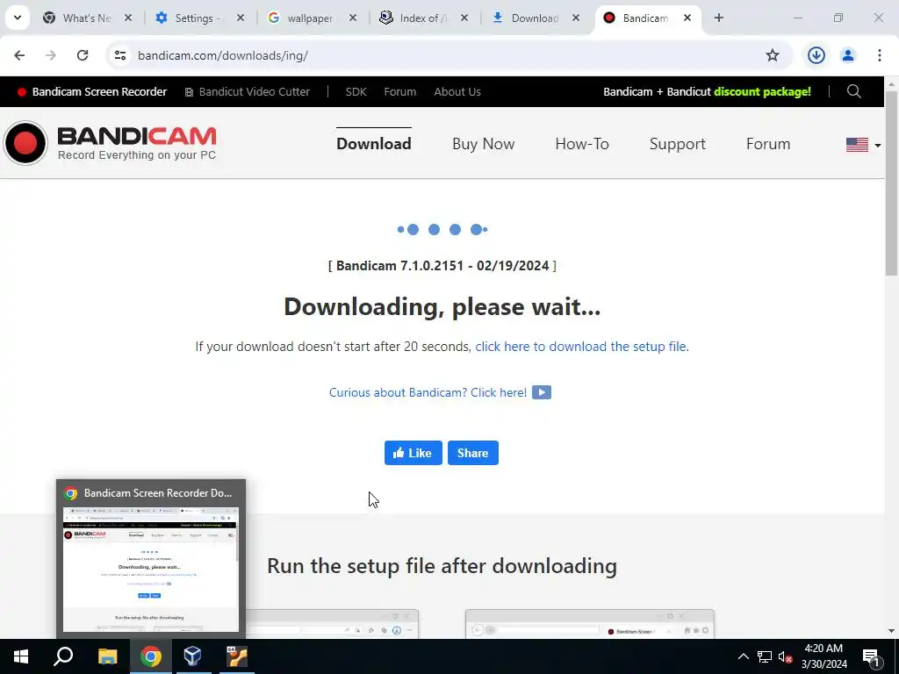Click 'click here to download the setup file'
This screenshot has height=674, width=899.
[580, 347]
